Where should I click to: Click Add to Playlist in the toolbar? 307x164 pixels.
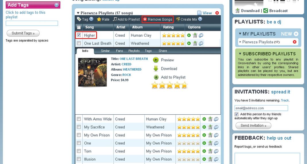pyautogui.click(x=126, y=19)
